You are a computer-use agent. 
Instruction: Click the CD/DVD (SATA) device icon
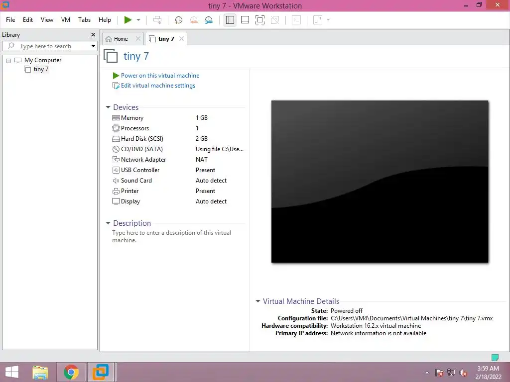[x=116, y=149]
